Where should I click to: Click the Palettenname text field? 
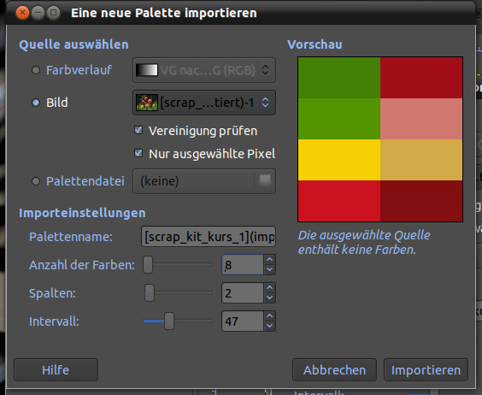coord(209,237)
